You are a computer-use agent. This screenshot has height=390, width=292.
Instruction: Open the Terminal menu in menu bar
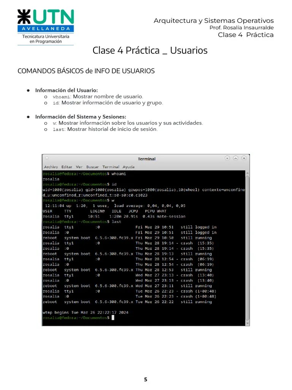point(111,167)
